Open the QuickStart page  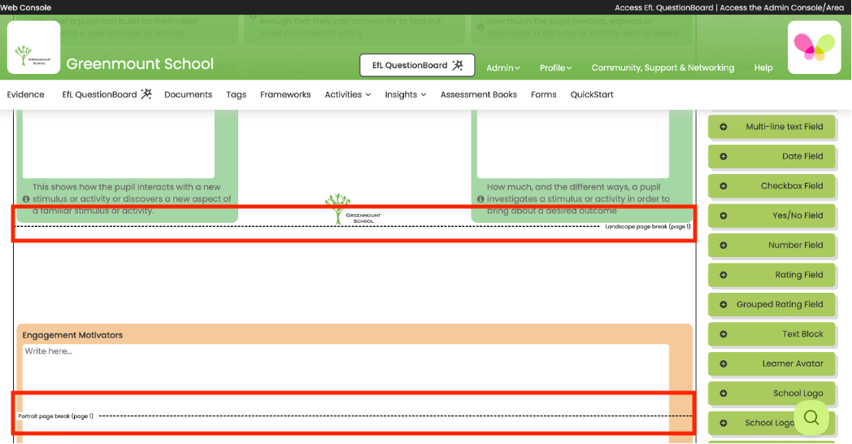(592, 94)
